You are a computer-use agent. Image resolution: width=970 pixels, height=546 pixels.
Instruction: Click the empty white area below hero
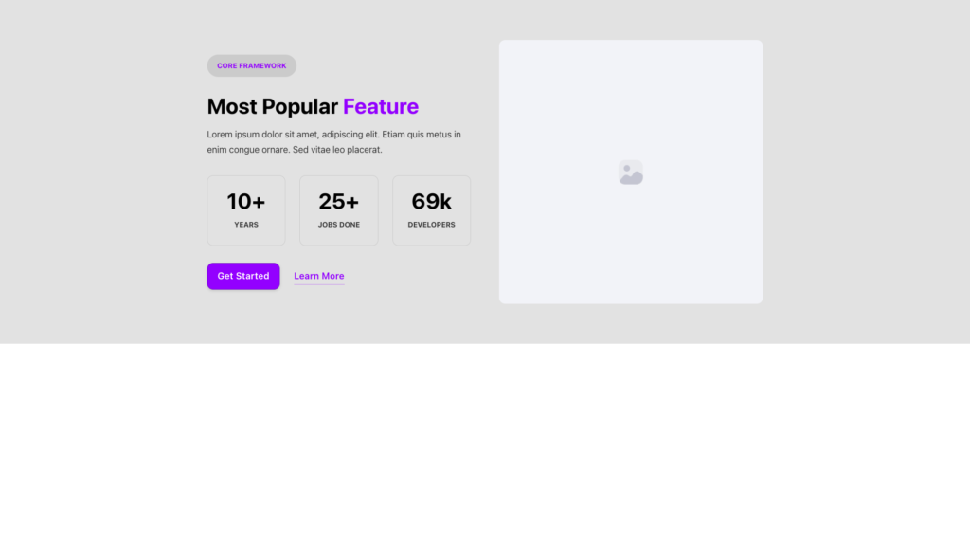click(x=485, y=446)
